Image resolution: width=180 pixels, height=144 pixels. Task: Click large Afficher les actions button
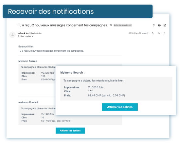(x=120, y=107)
